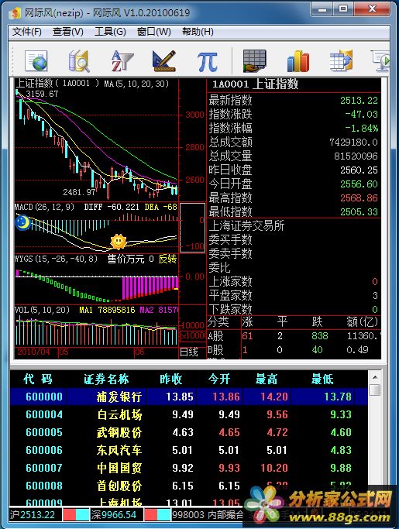The width and height of the screenshot is (399, 529).
Task: Open the grid table quote icon
Action: (x=255, y=61)
